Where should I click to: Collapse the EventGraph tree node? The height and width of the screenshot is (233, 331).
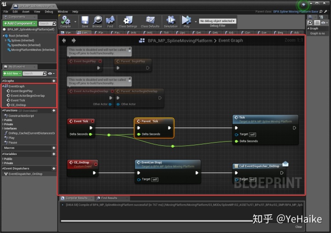coord(3,86)
